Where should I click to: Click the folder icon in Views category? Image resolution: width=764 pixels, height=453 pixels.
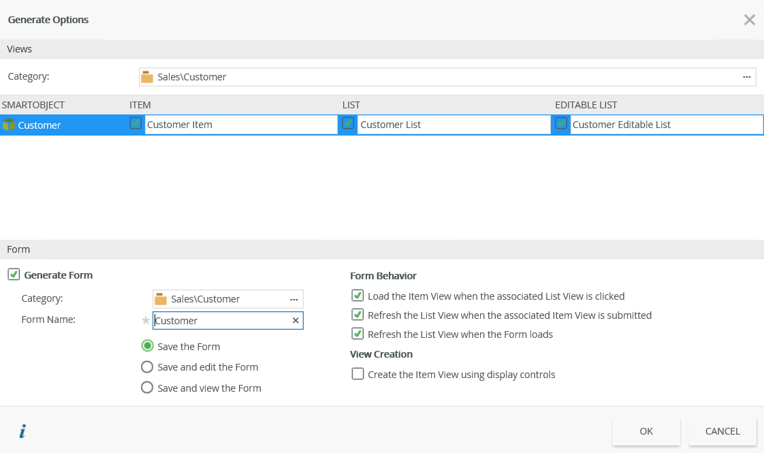point(147,77)
